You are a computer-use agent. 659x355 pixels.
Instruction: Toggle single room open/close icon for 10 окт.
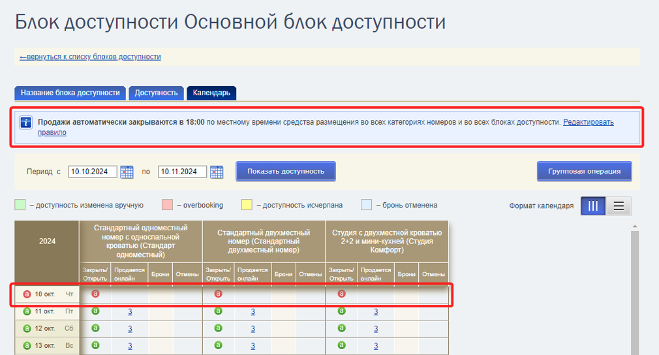[x=95, y=294]
